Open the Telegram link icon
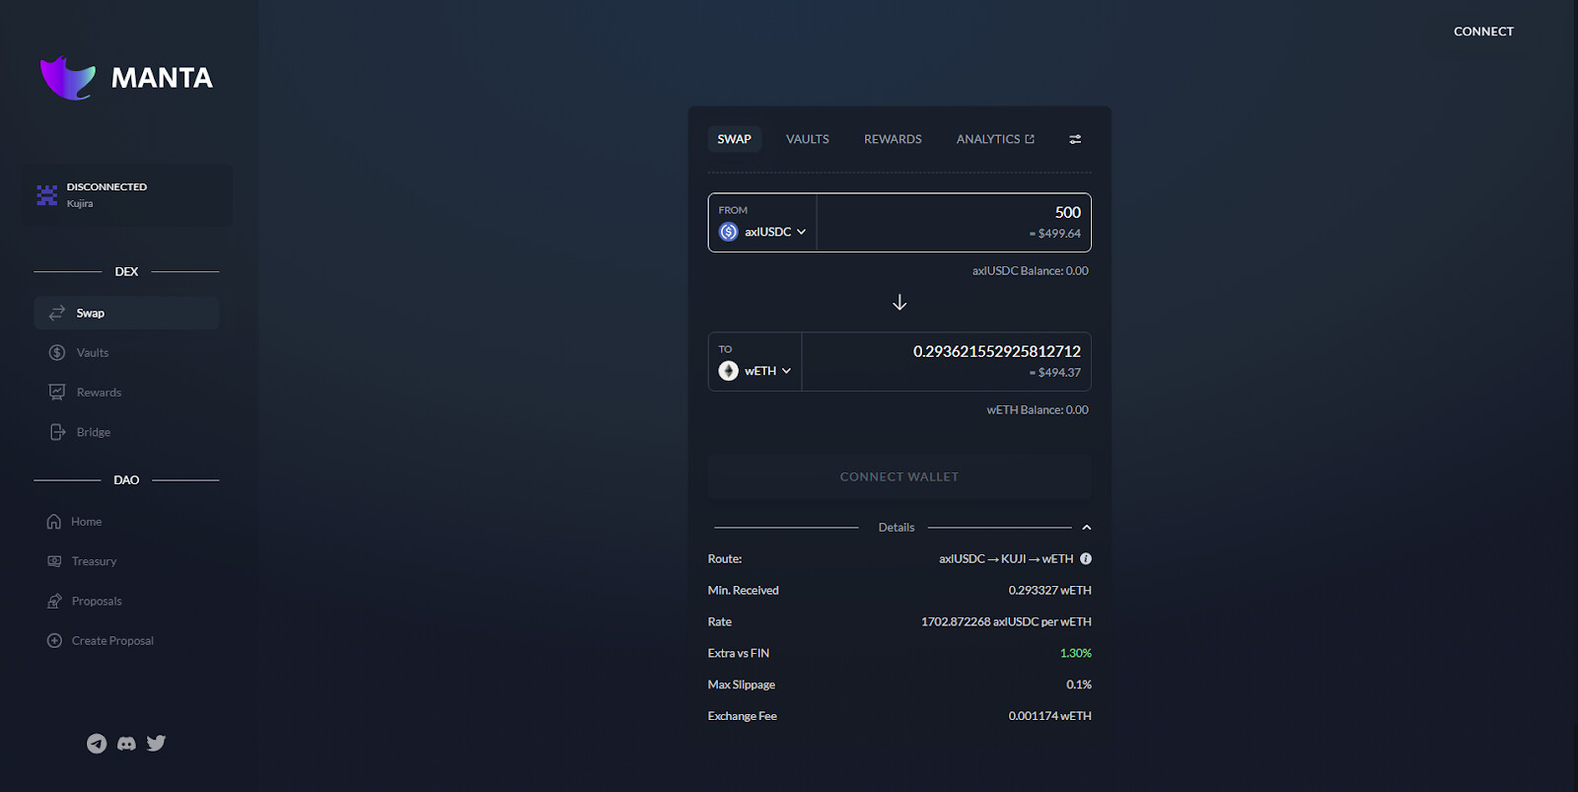Screen dimensions: 1578x792 [x=97, y=744]
